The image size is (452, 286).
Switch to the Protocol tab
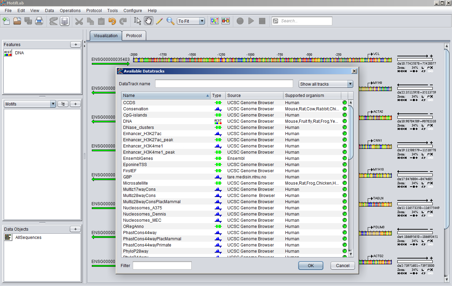click(134, 35)
